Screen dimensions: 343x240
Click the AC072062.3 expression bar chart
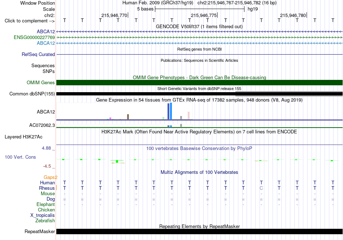(x=125, y=126)
